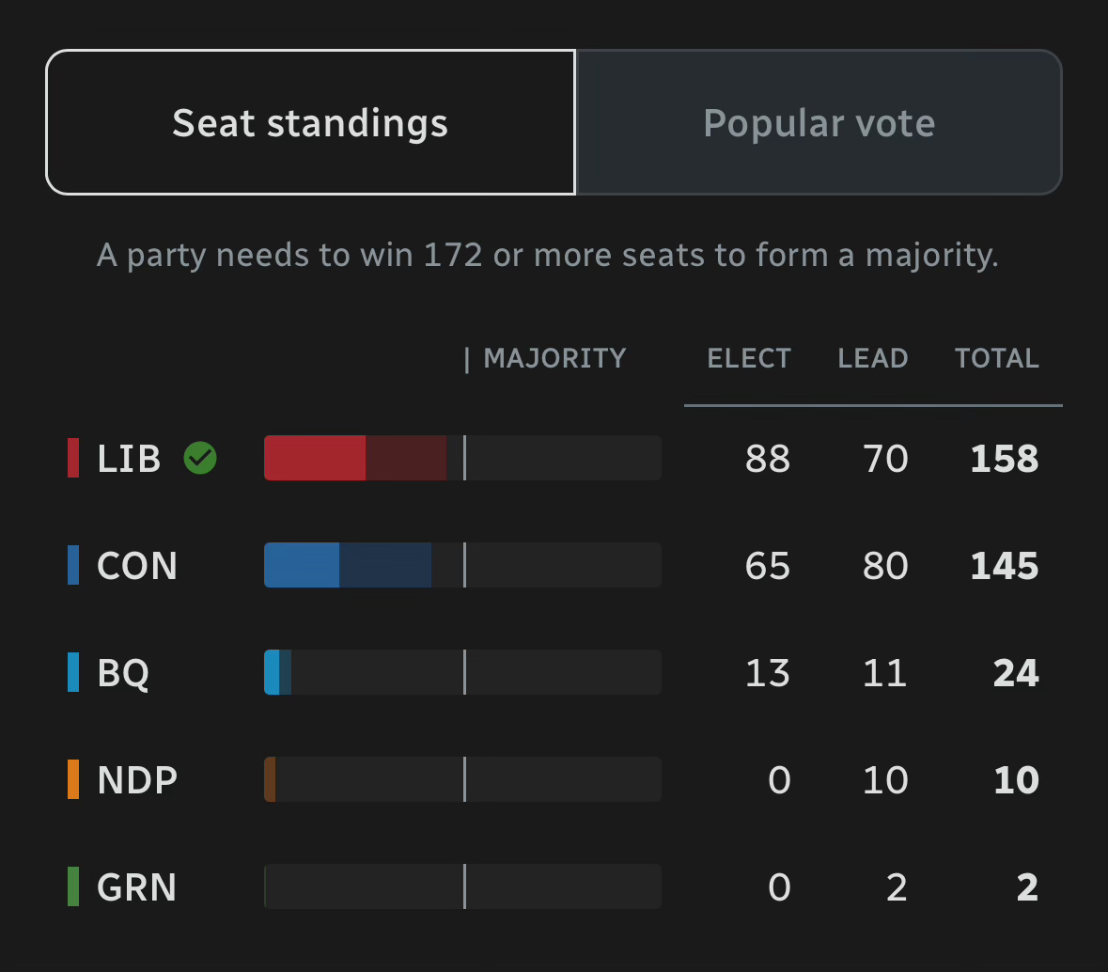Screen dimensions: 1108x972
Task: Click the MAJORITY threshold label
Action: point(554,358)
